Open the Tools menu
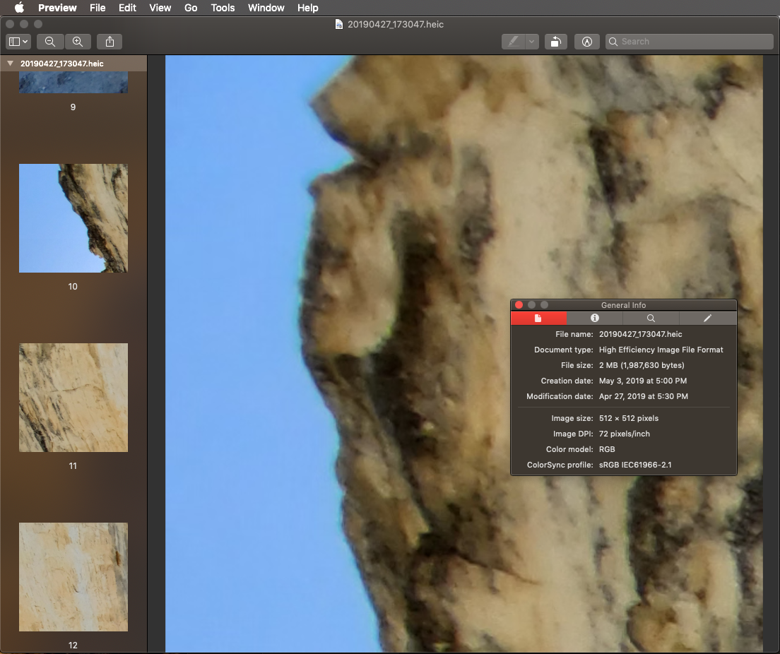The image size is (780, 654). tap(223, 8)
